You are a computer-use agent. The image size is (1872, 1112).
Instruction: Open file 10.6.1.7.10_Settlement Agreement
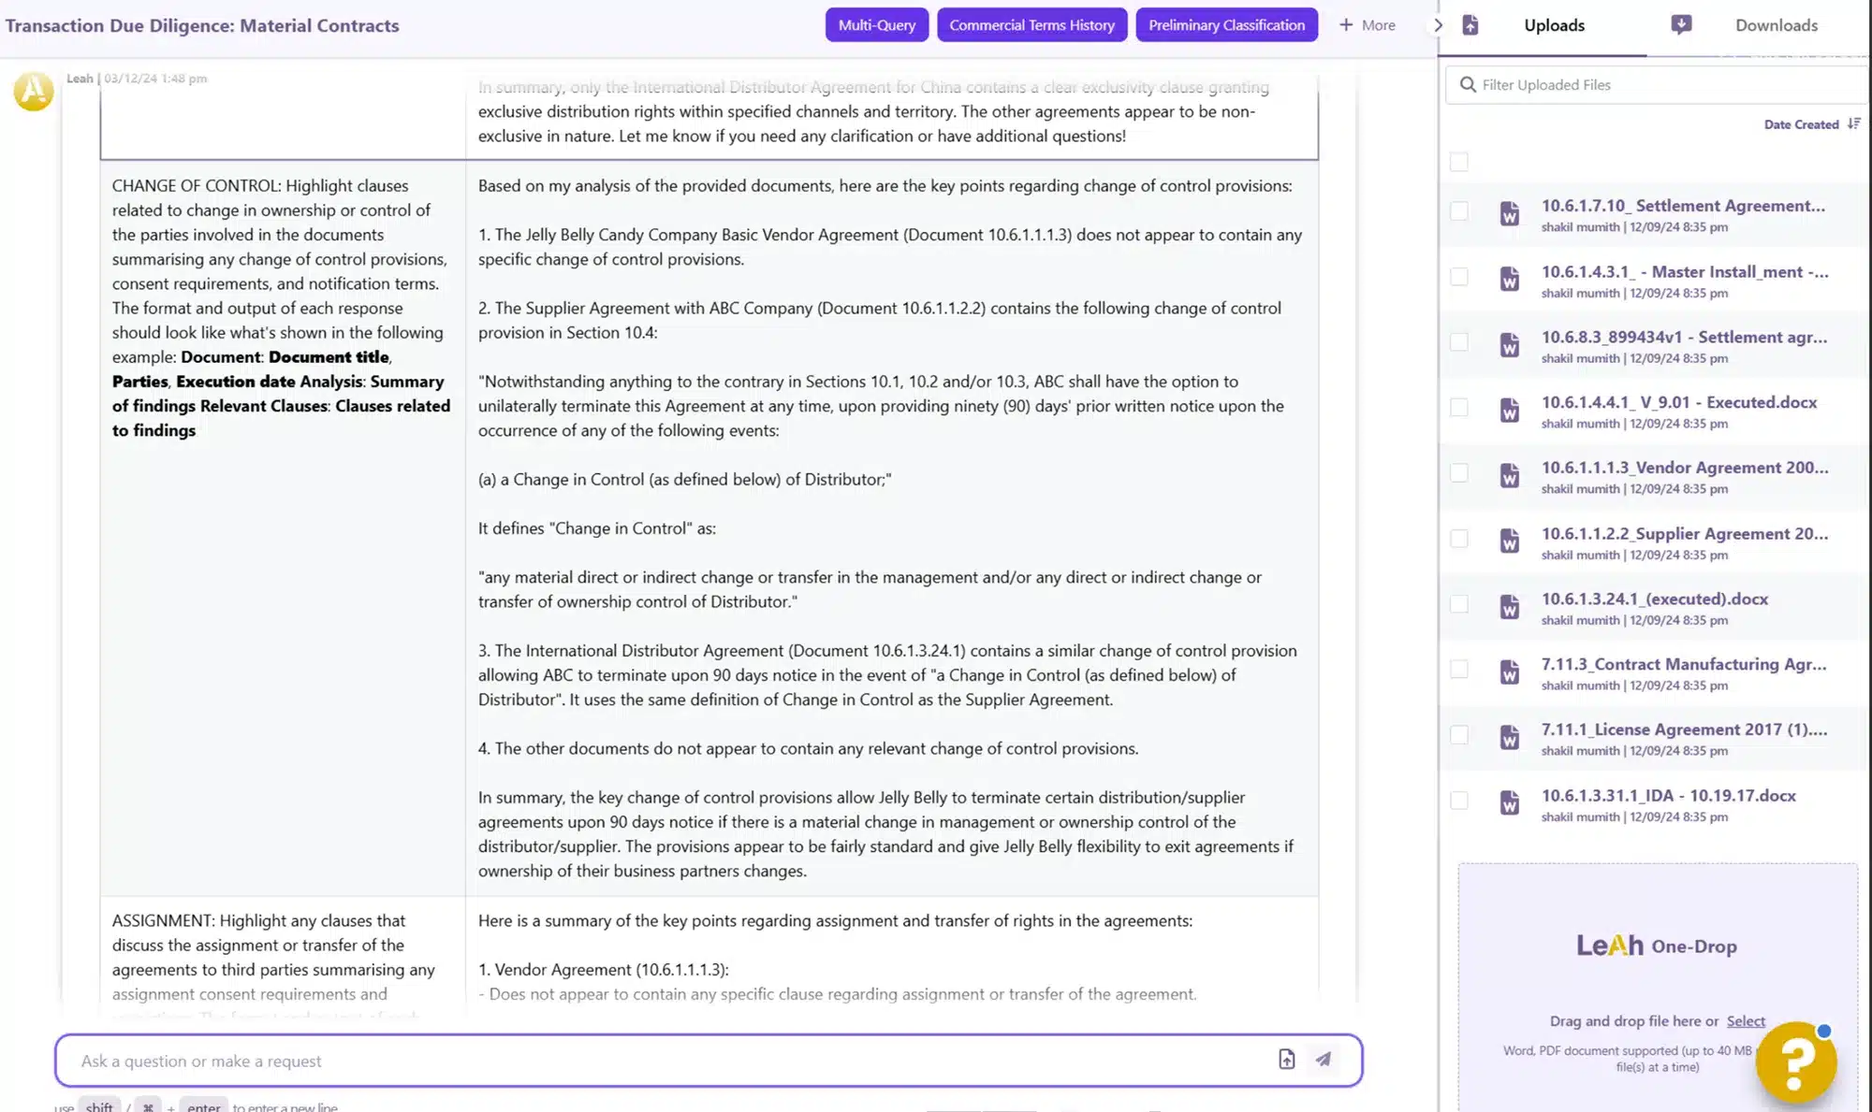click(1683, 206)
